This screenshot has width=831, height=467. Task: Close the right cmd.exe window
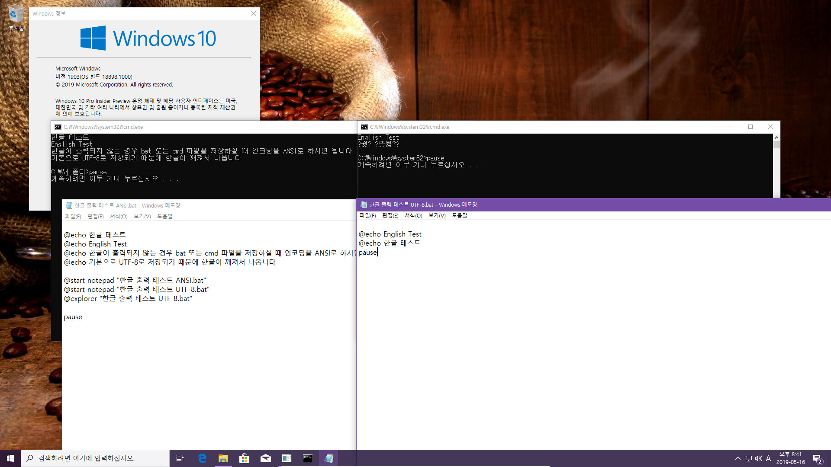(770, 127)
